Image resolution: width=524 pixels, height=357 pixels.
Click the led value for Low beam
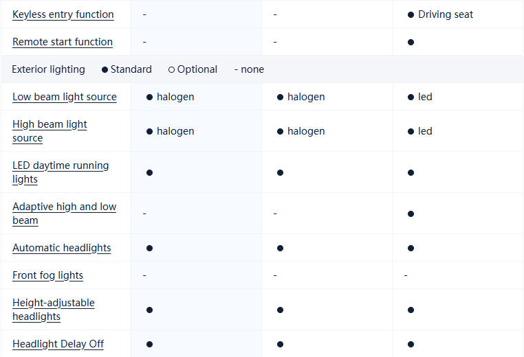pos(425,97)
